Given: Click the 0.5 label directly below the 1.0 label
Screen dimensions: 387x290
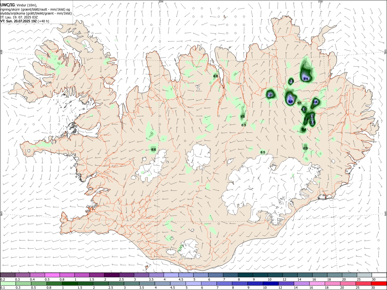Looking at the screenshot, I should (244, 125).
